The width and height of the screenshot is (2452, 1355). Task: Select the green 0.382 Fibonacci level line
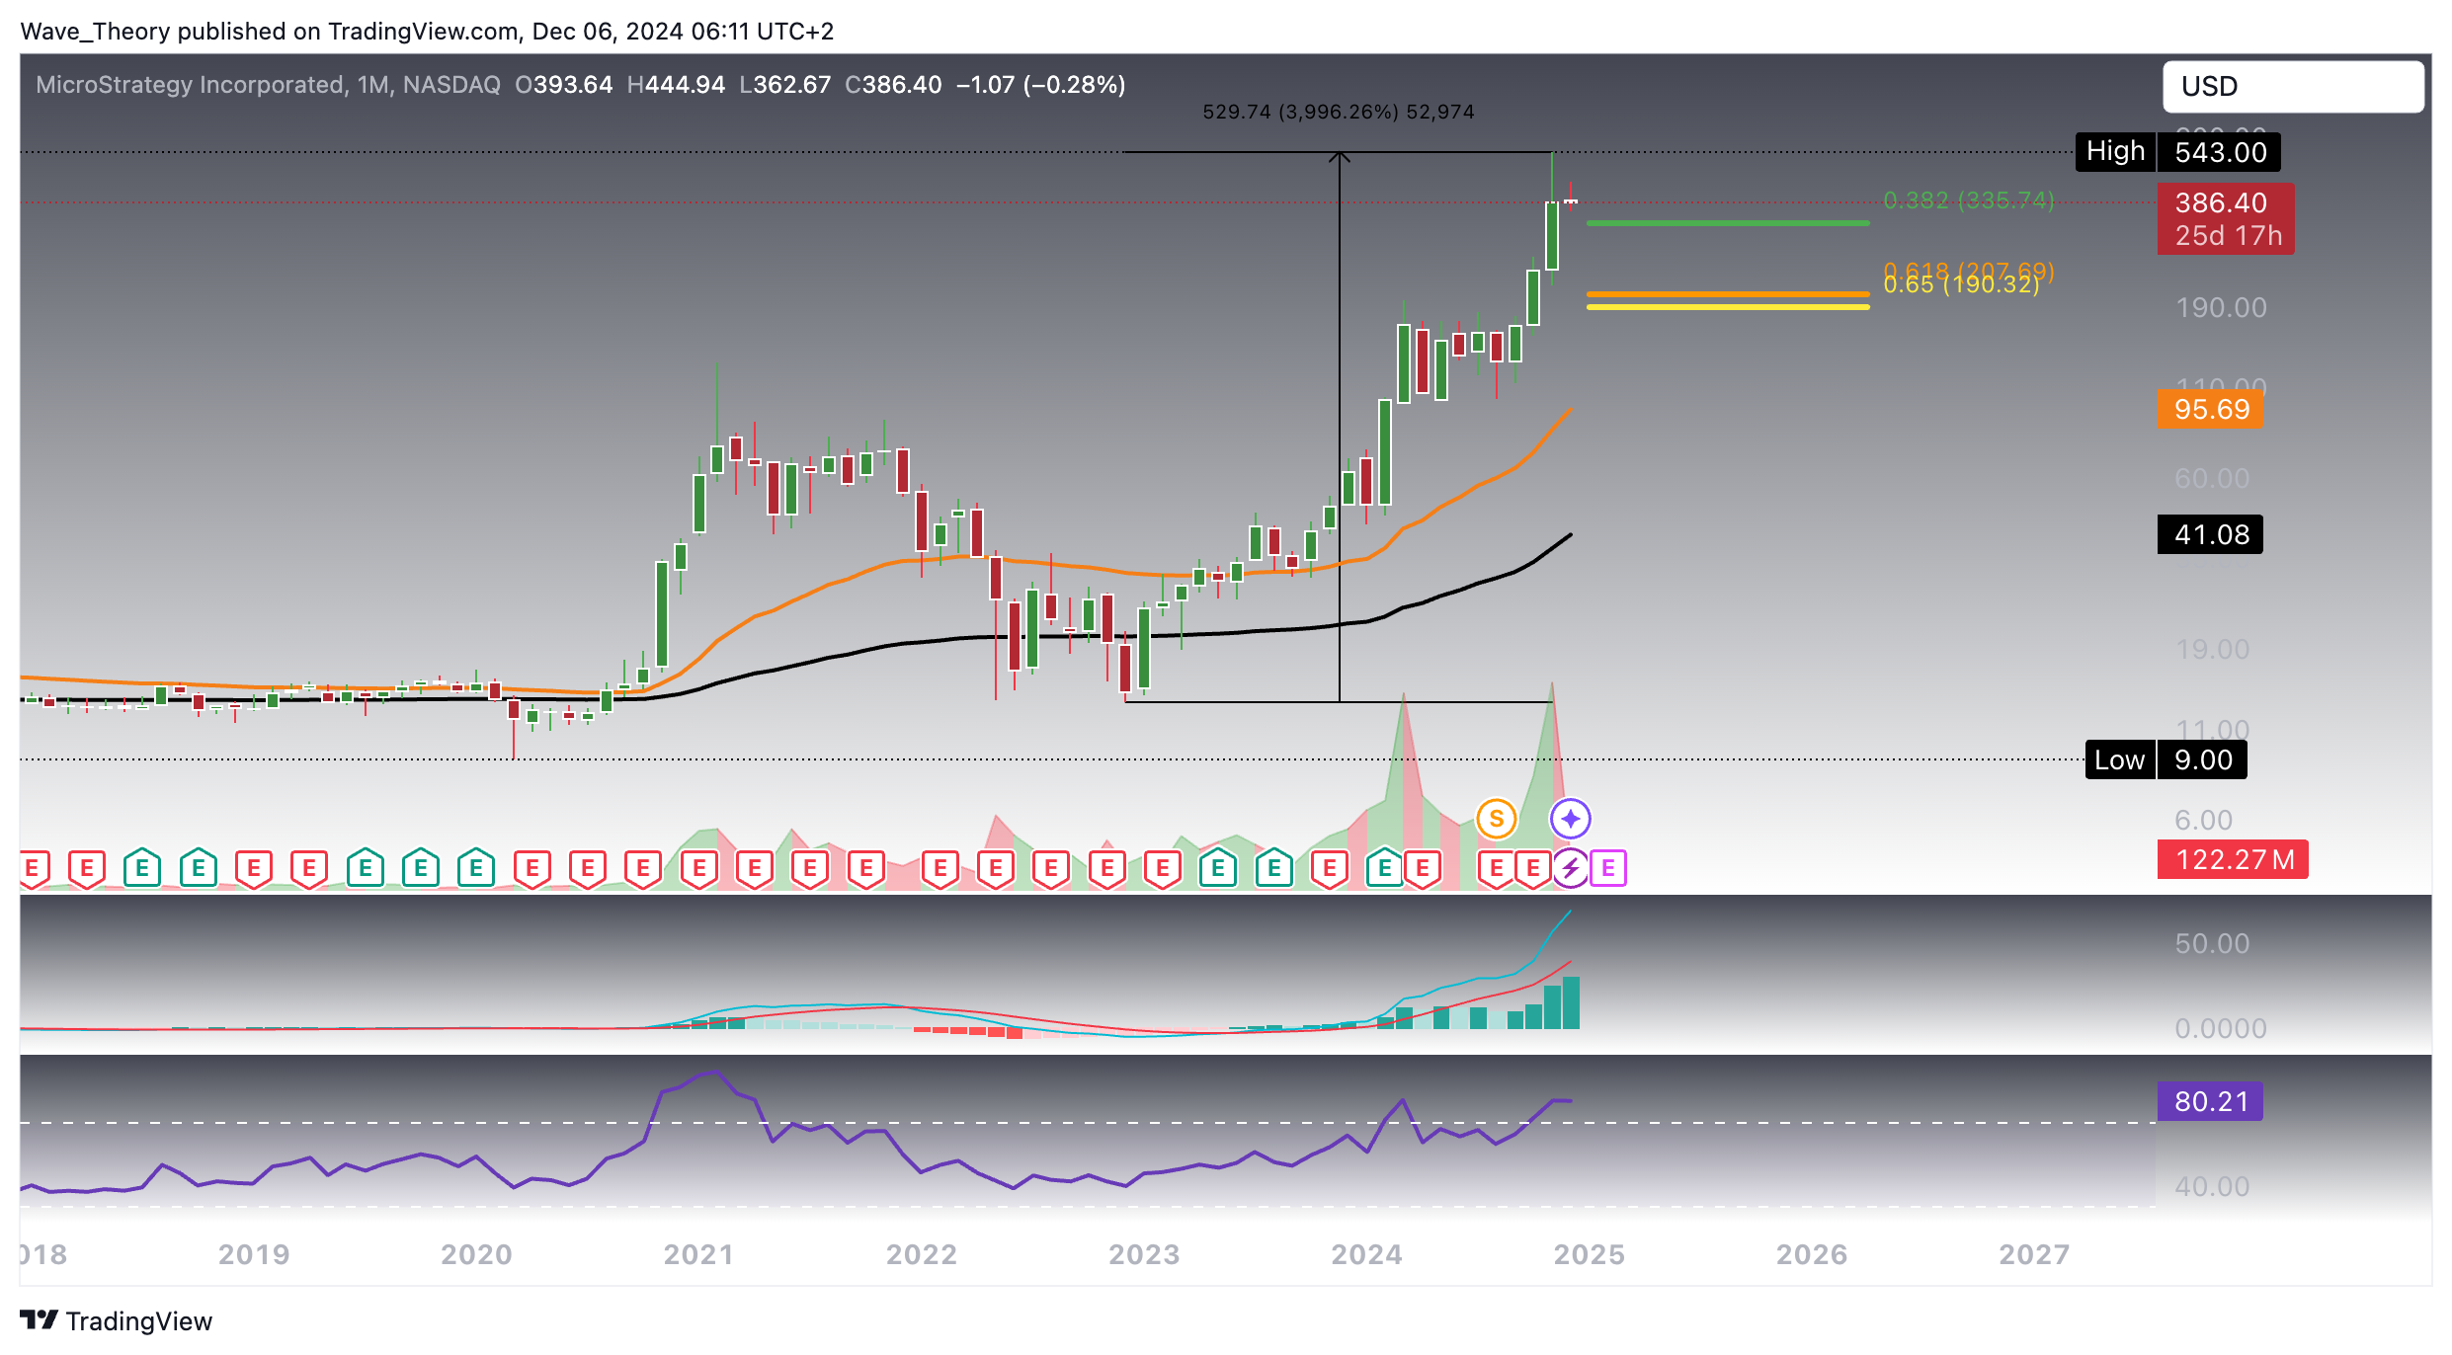[x=1728, y=223]
